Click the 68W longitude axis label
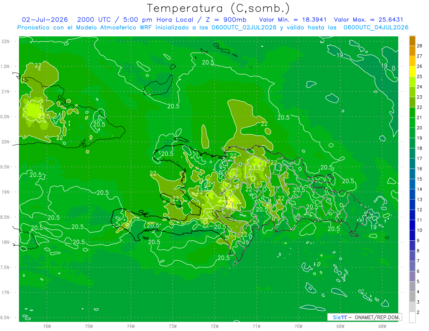The height and width of the screenshot is (331, 429). 382,326
